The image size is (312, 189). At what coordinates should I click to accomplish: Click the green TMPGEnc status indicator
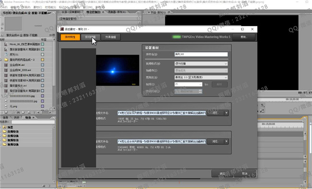[x=177, y=37]
